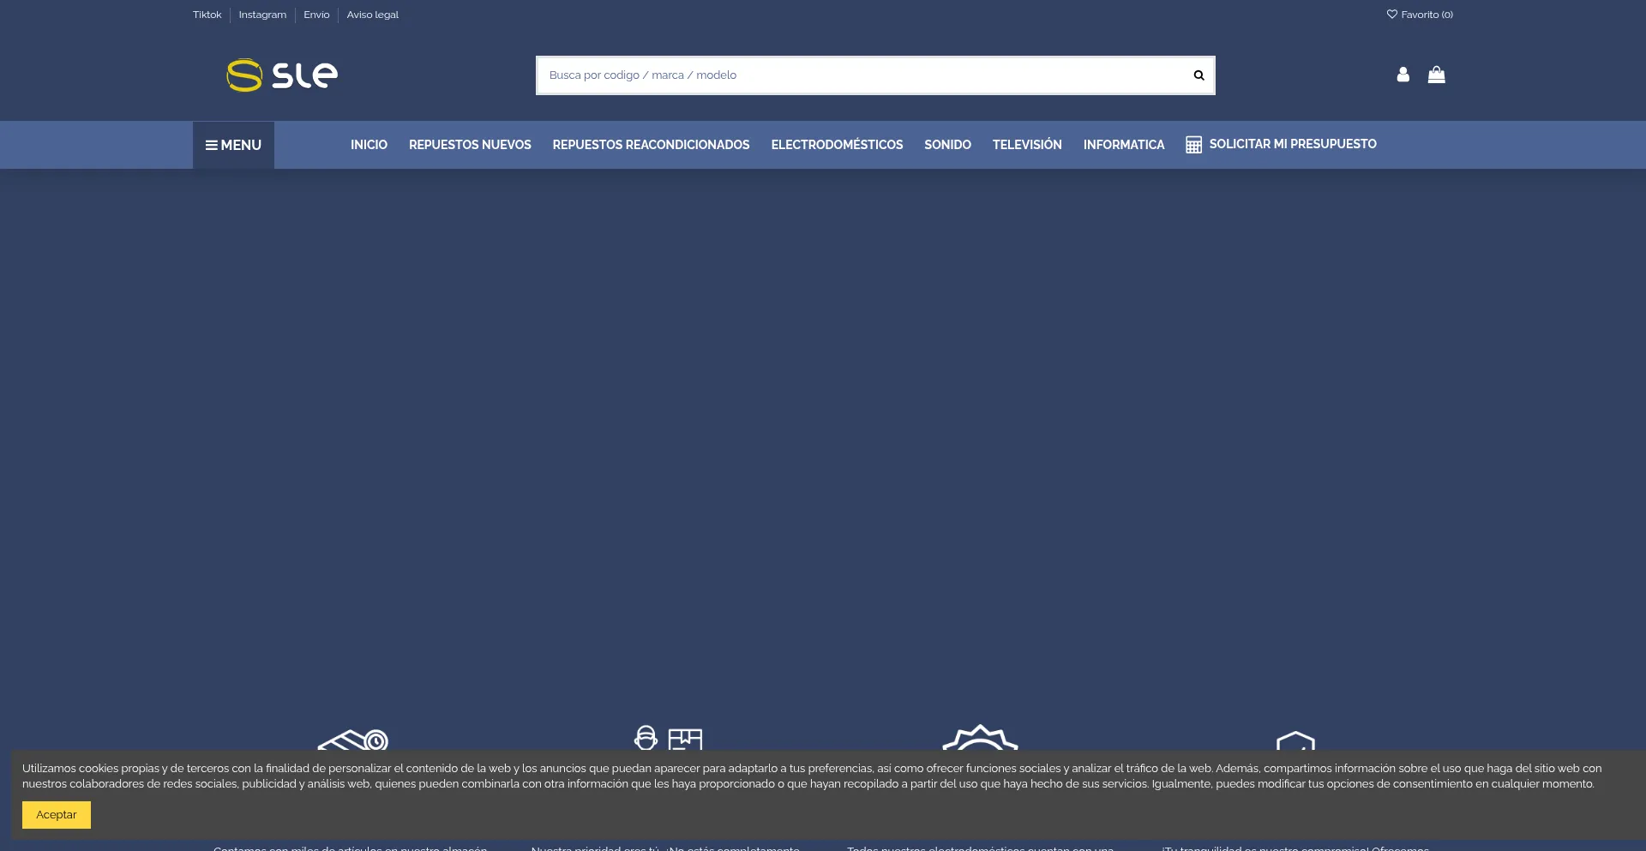Accept cookies with Aceptar button
Image resolution: width=1646 pixels, height=851 pixels.
57,815
